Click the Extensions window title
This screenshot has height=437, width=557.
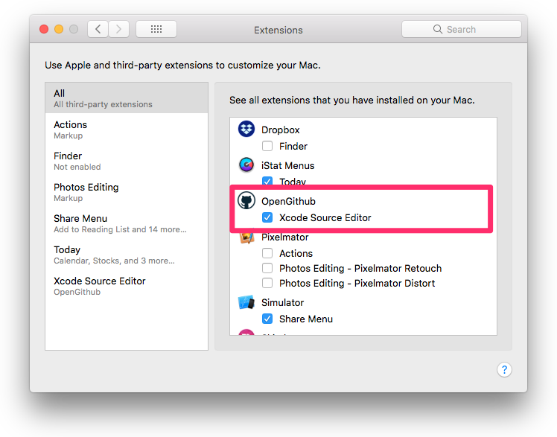278,30
